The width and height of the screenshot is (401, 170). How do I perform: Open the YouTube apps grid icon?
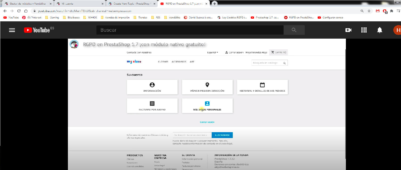coord(364,30)
